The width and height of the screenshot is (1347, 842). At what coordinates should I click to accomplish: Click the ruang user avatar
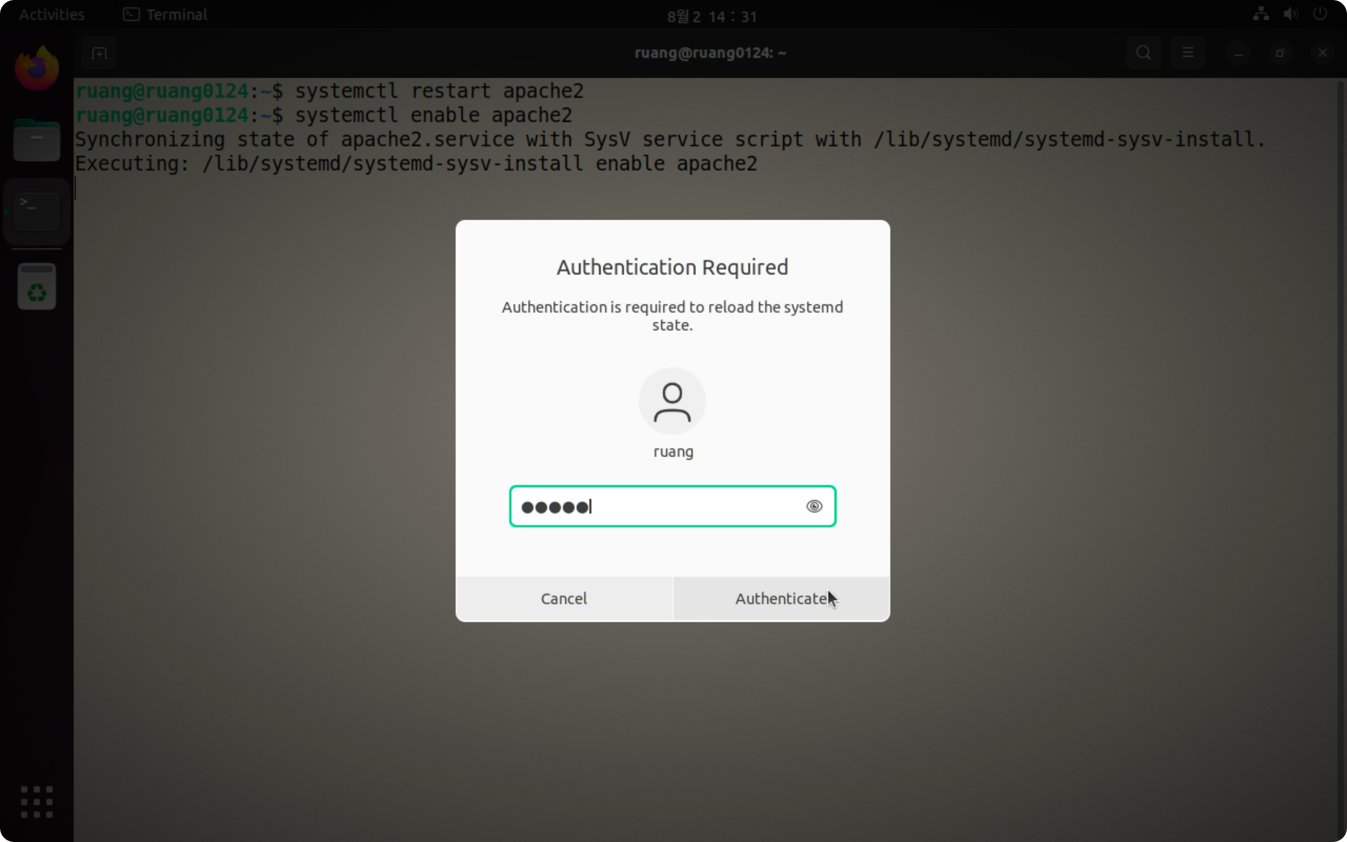tap(673, 401)
